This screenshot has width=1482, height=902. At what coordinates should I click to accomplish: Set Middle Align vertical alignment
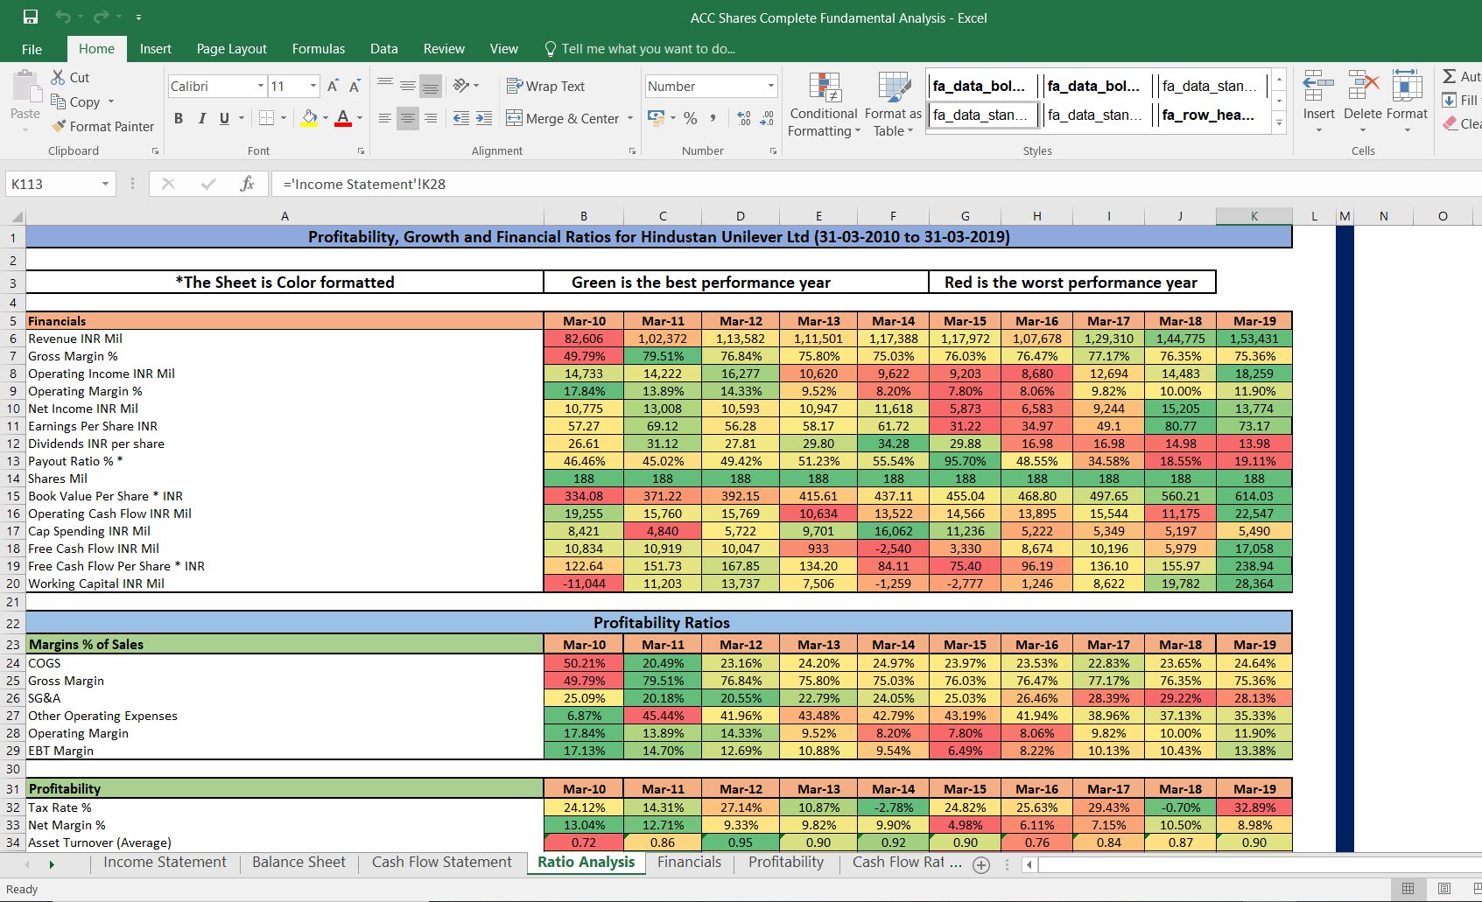(408, 86)
